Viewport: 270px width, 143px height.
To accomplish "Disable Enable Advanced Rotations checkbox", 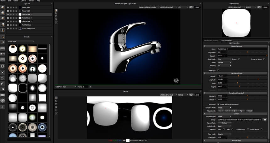I will point(218,105).
